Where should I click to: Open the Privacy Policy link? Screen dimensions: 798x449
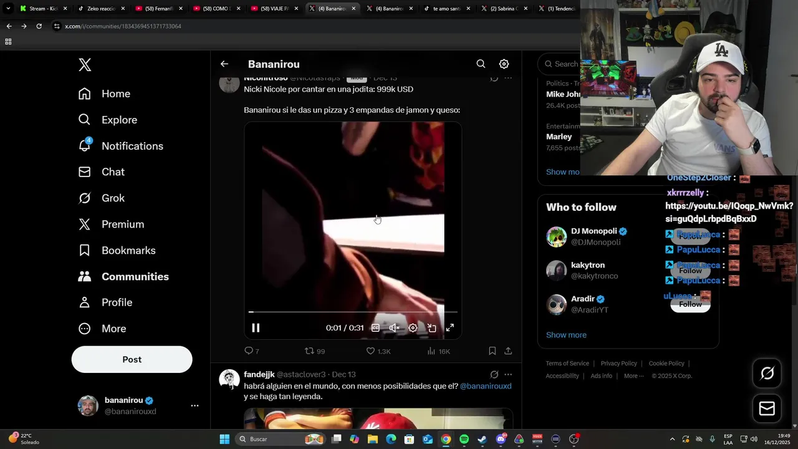(618, 364)
